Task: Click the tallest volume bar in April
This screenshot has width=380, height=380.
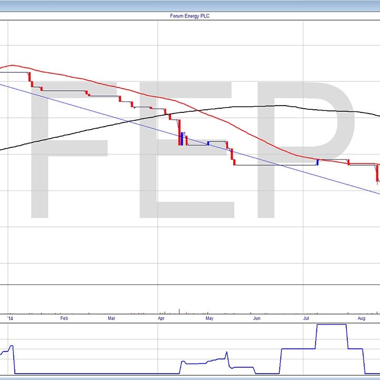Action: 179,310
